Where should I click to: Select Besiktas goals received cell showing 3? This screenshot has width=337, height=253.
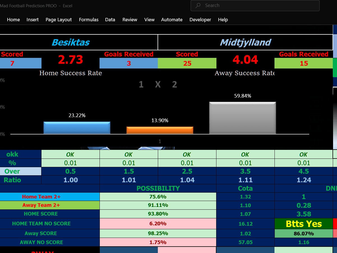pos(129,63)
